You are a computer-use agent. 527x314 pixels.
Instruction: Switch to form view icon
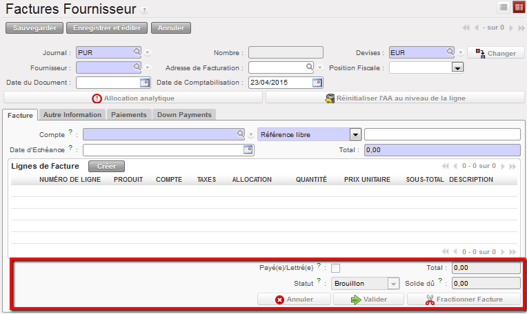click(x=517, y=7)
